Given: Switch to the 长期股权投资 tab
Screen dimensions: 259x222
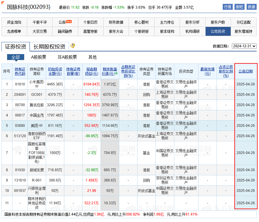Looking at the screenshot, I should pyautogui.click(x=49, y=47).
